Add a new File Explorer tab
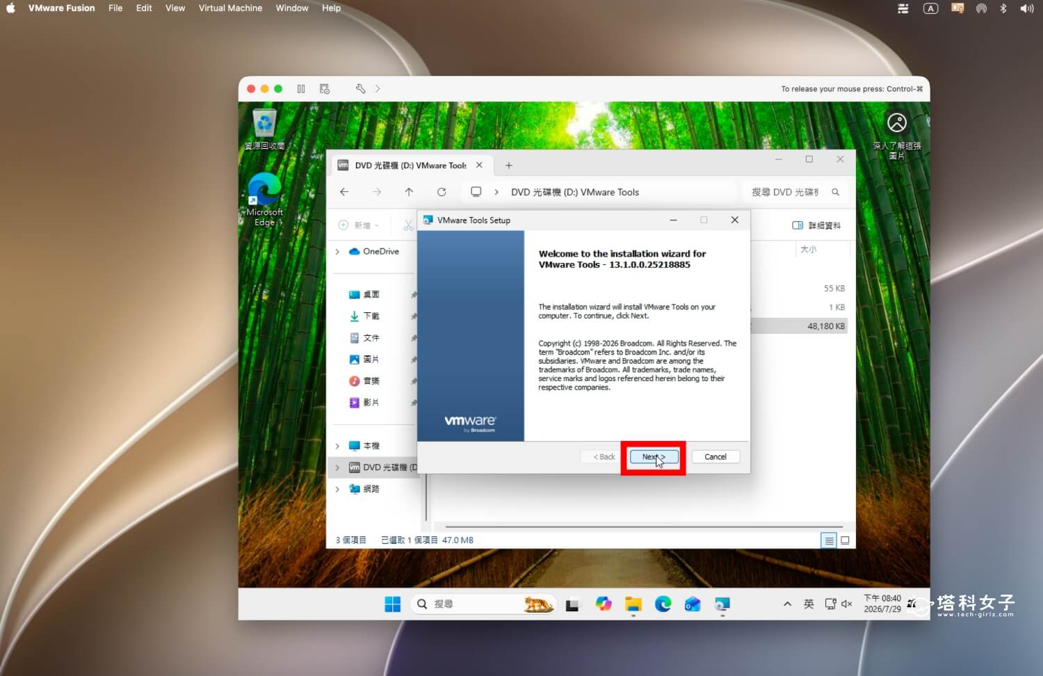 point(509,166)
